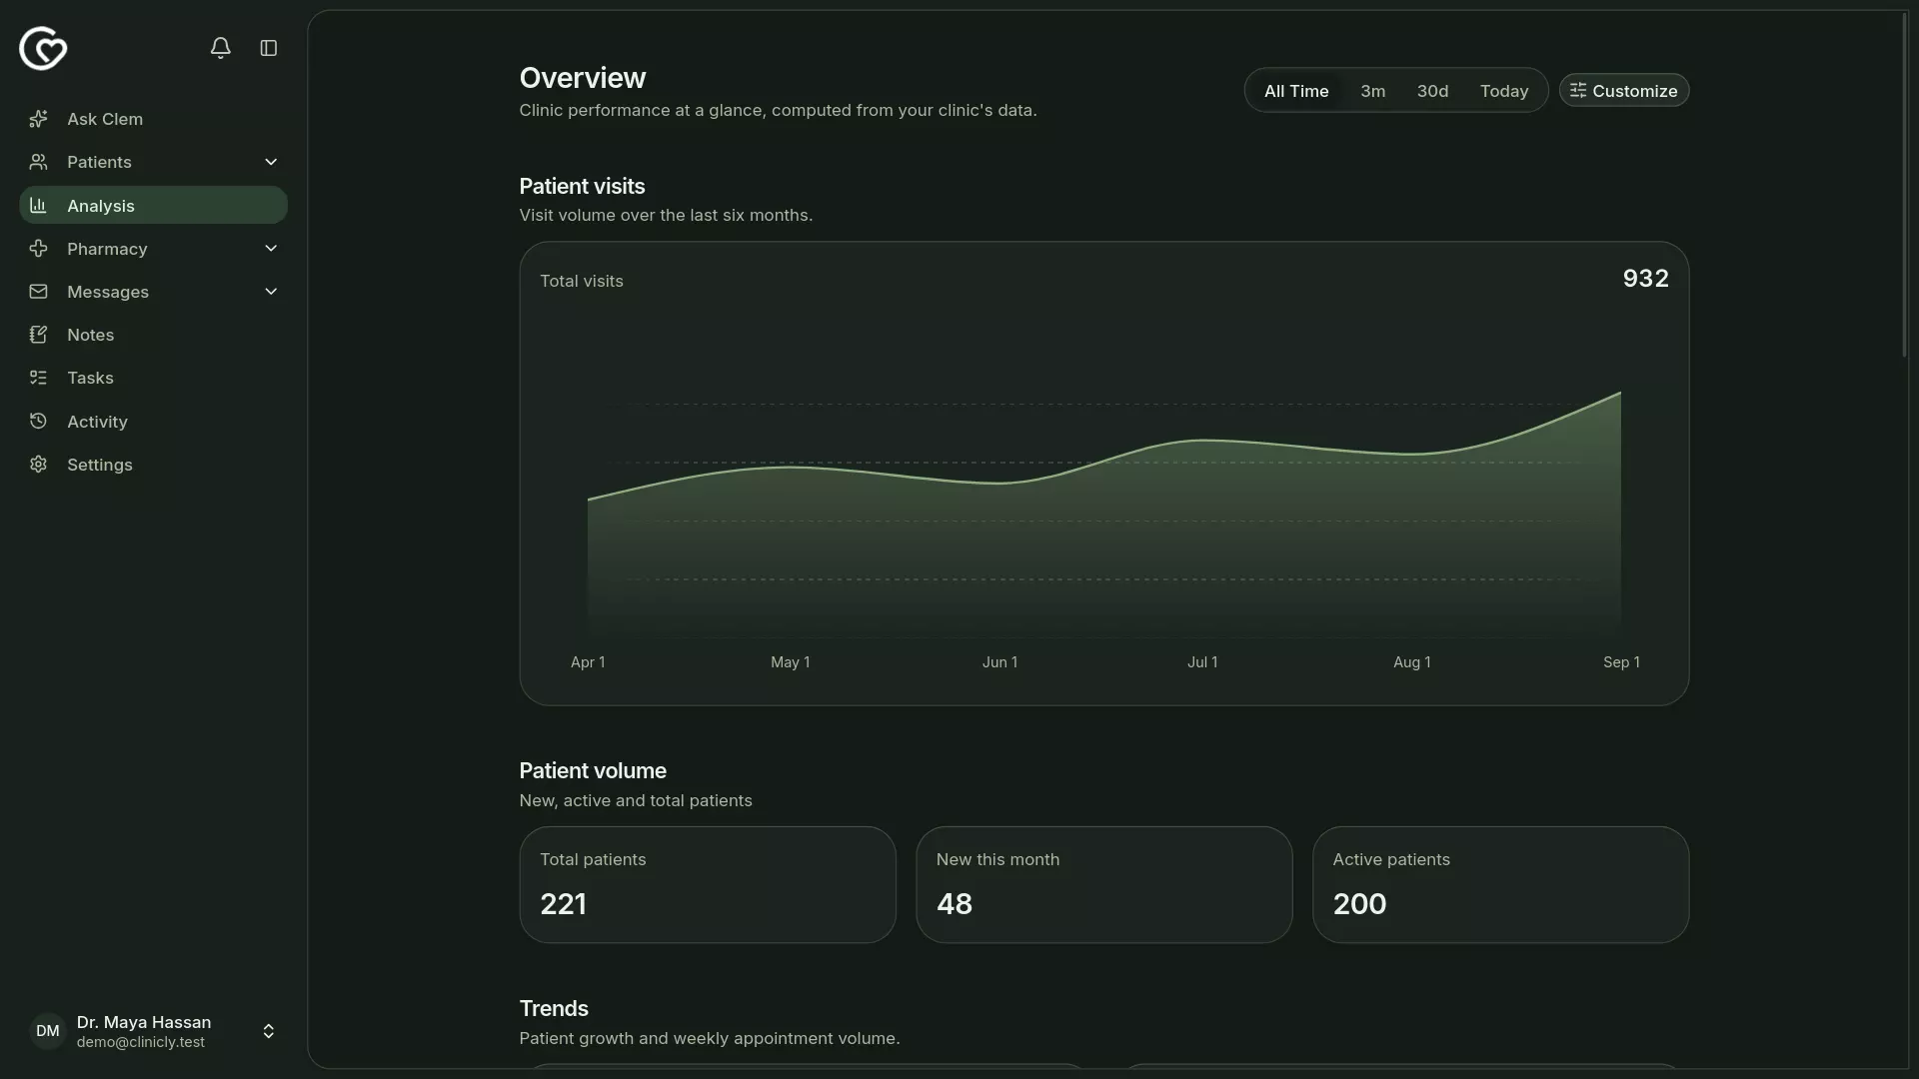Expand the Messages submenu chevron
This screenshot has width=1919, height=1079.
tap(271, 292)
